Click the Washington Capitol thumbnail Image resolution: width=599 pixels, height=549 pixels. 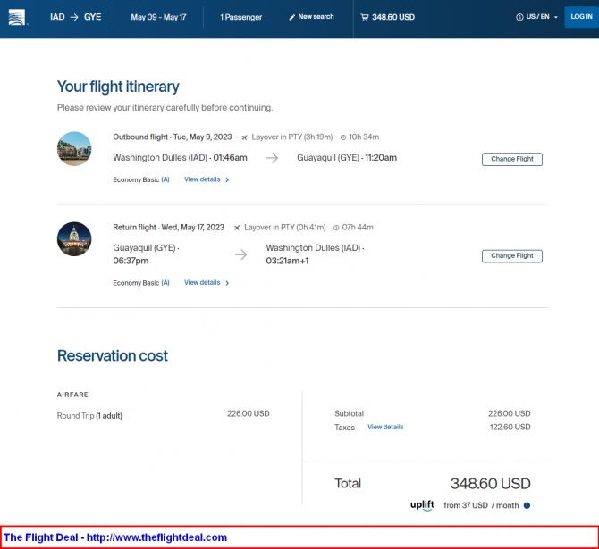74,239
